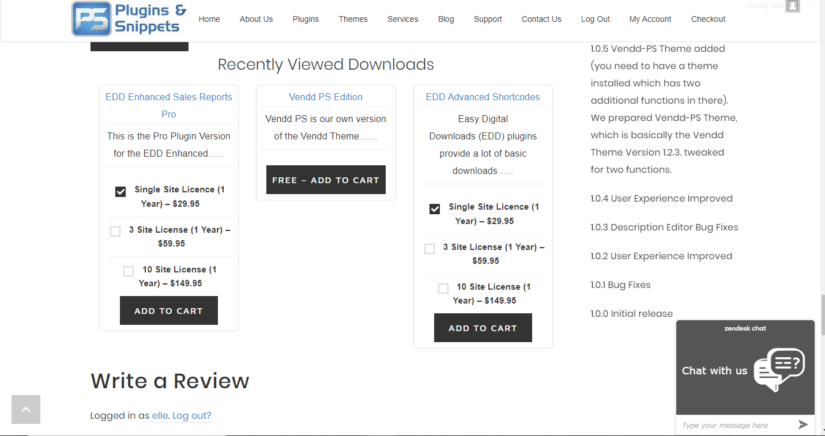Screen dimensions: 825x436
Task: Open the Support page
Action: (488, 19)
